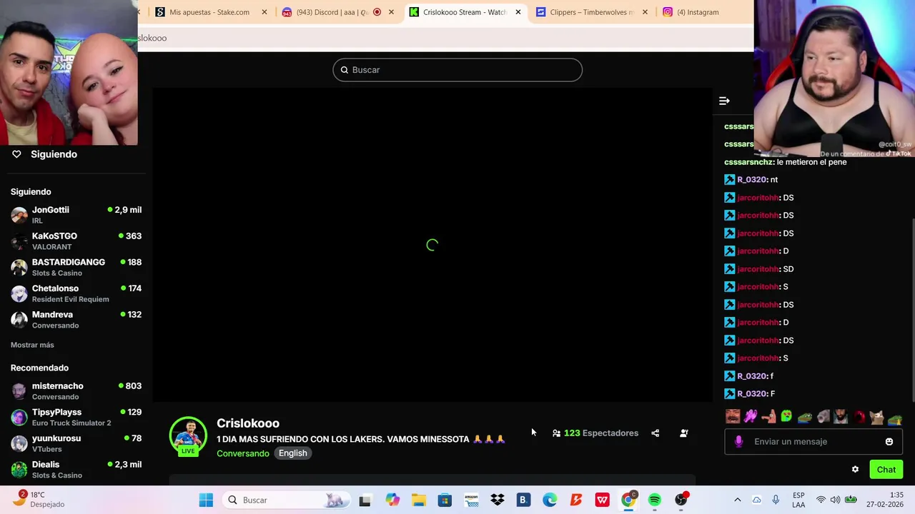Close the Clippers – Timberwolves tab

(x=645, y=12)
